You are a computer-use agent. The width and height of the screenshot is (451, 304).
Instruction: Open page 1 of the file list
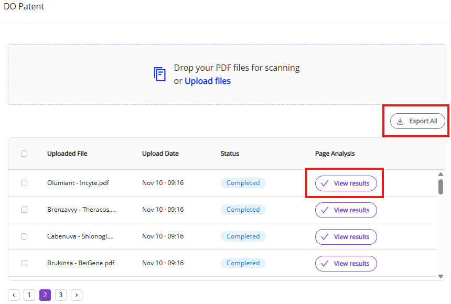click(29, 295)
